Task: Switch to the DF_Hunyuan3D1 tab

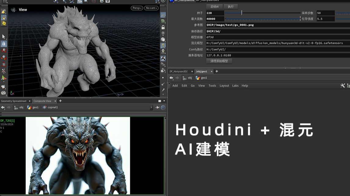Action: [179, 72]
